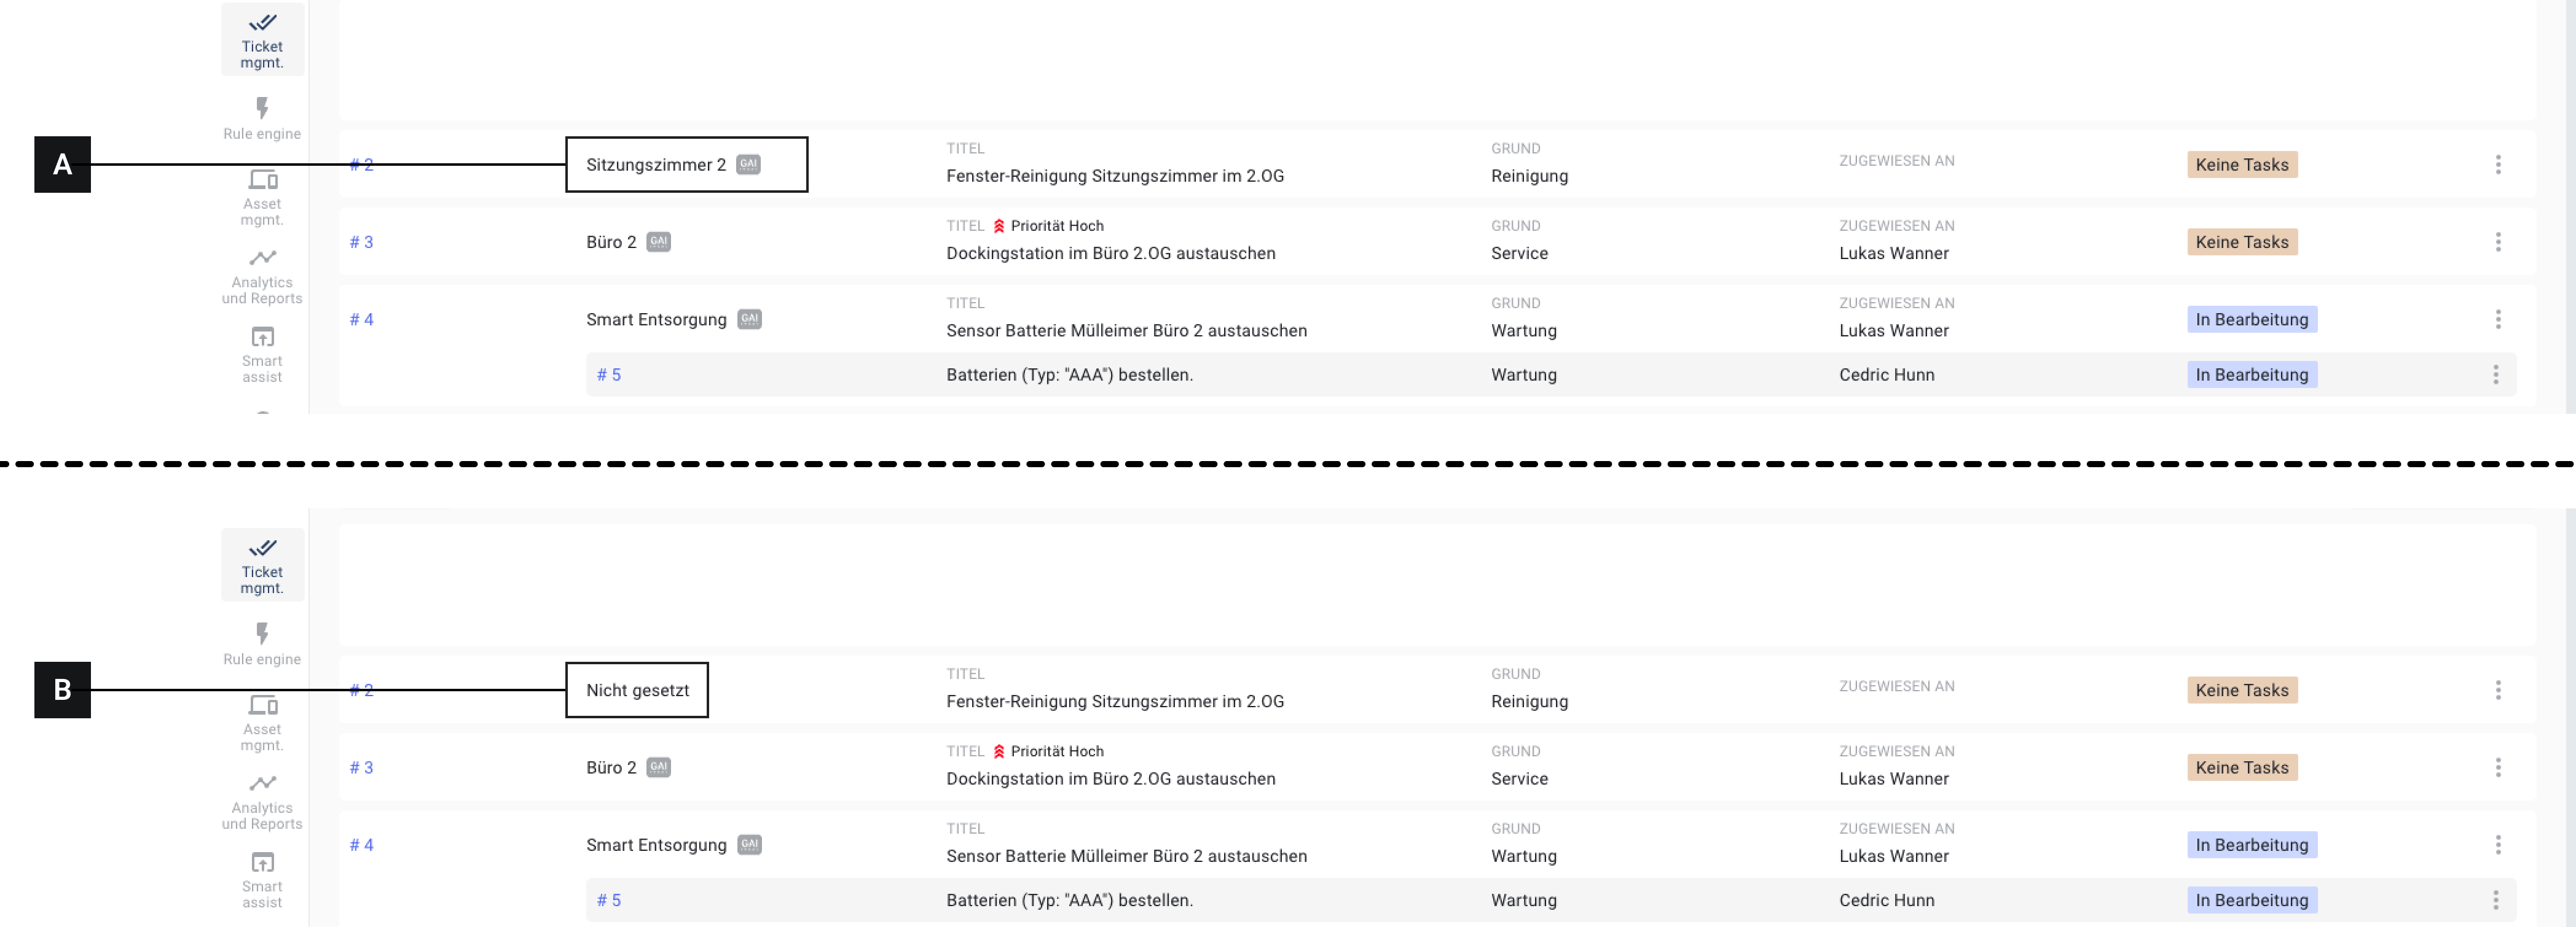Viewport: 2576px width, 927px height.
Task: Open three-dot menu for Fenster-Reinigung ticket in top panel
Action: 2497,165
